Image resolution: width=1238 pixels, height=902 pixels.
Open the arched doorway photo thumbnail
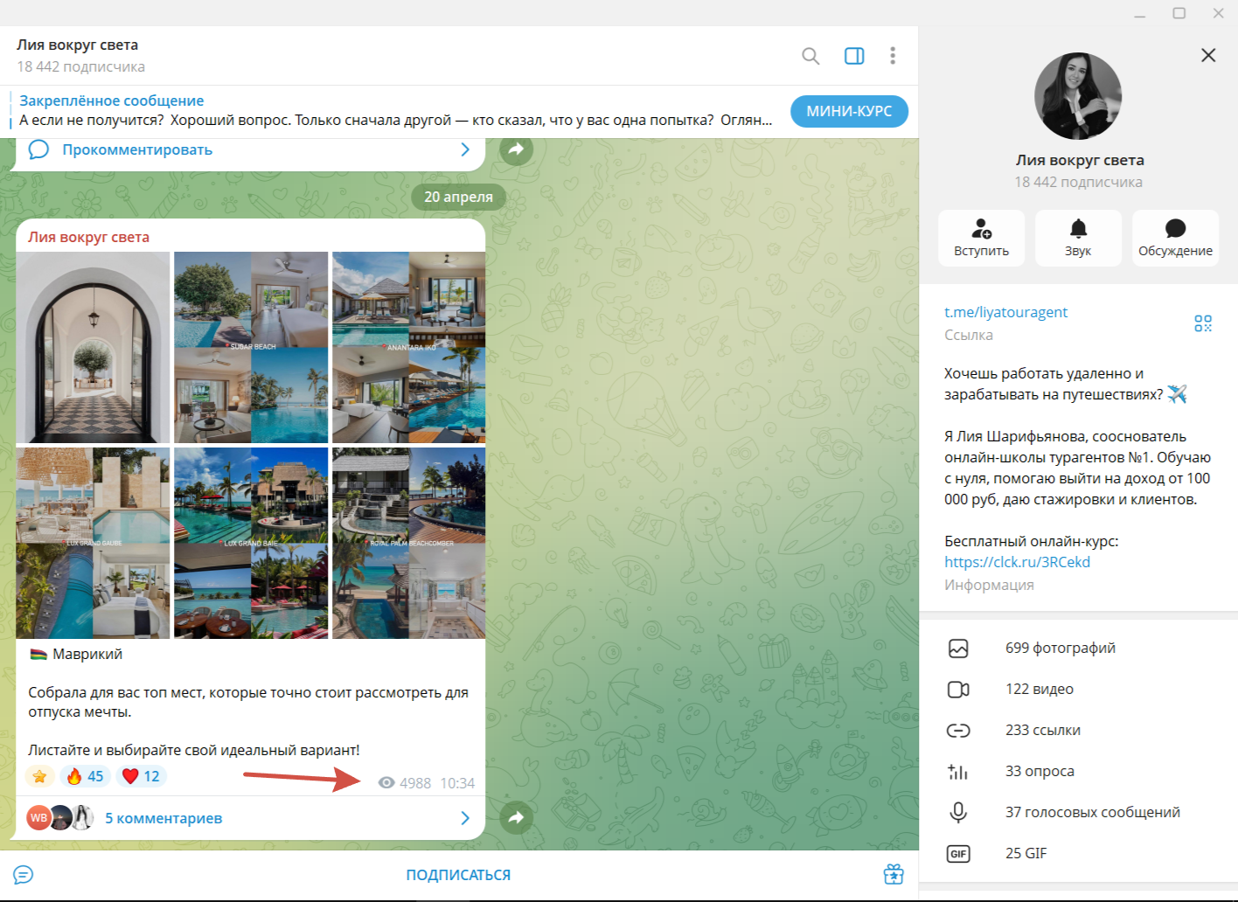[93, 348]
